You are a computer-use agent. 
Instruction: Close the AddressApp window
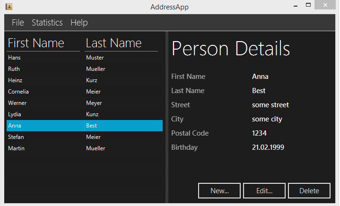(x=325, y=6)
